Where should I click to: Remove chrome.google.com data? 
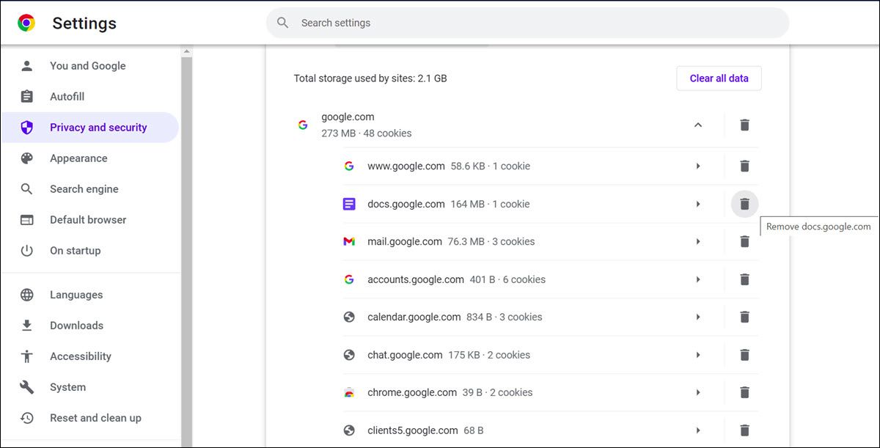[x=744, y=392]
